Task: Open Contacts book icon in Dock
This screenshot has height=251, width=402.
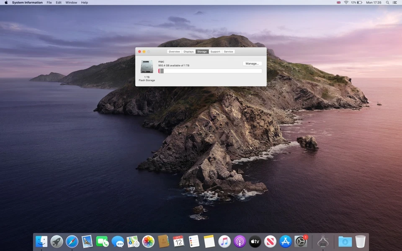Action: pyautogui.click(x=163, y=241)
